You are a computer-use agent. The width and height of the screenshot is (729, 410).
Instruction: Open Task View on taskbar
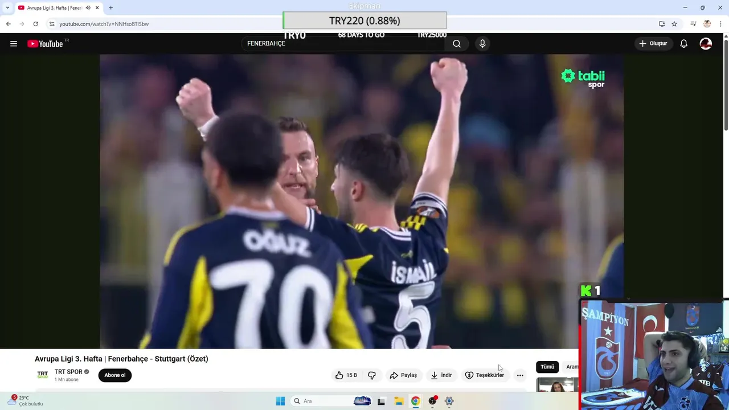tap(381, 401)
